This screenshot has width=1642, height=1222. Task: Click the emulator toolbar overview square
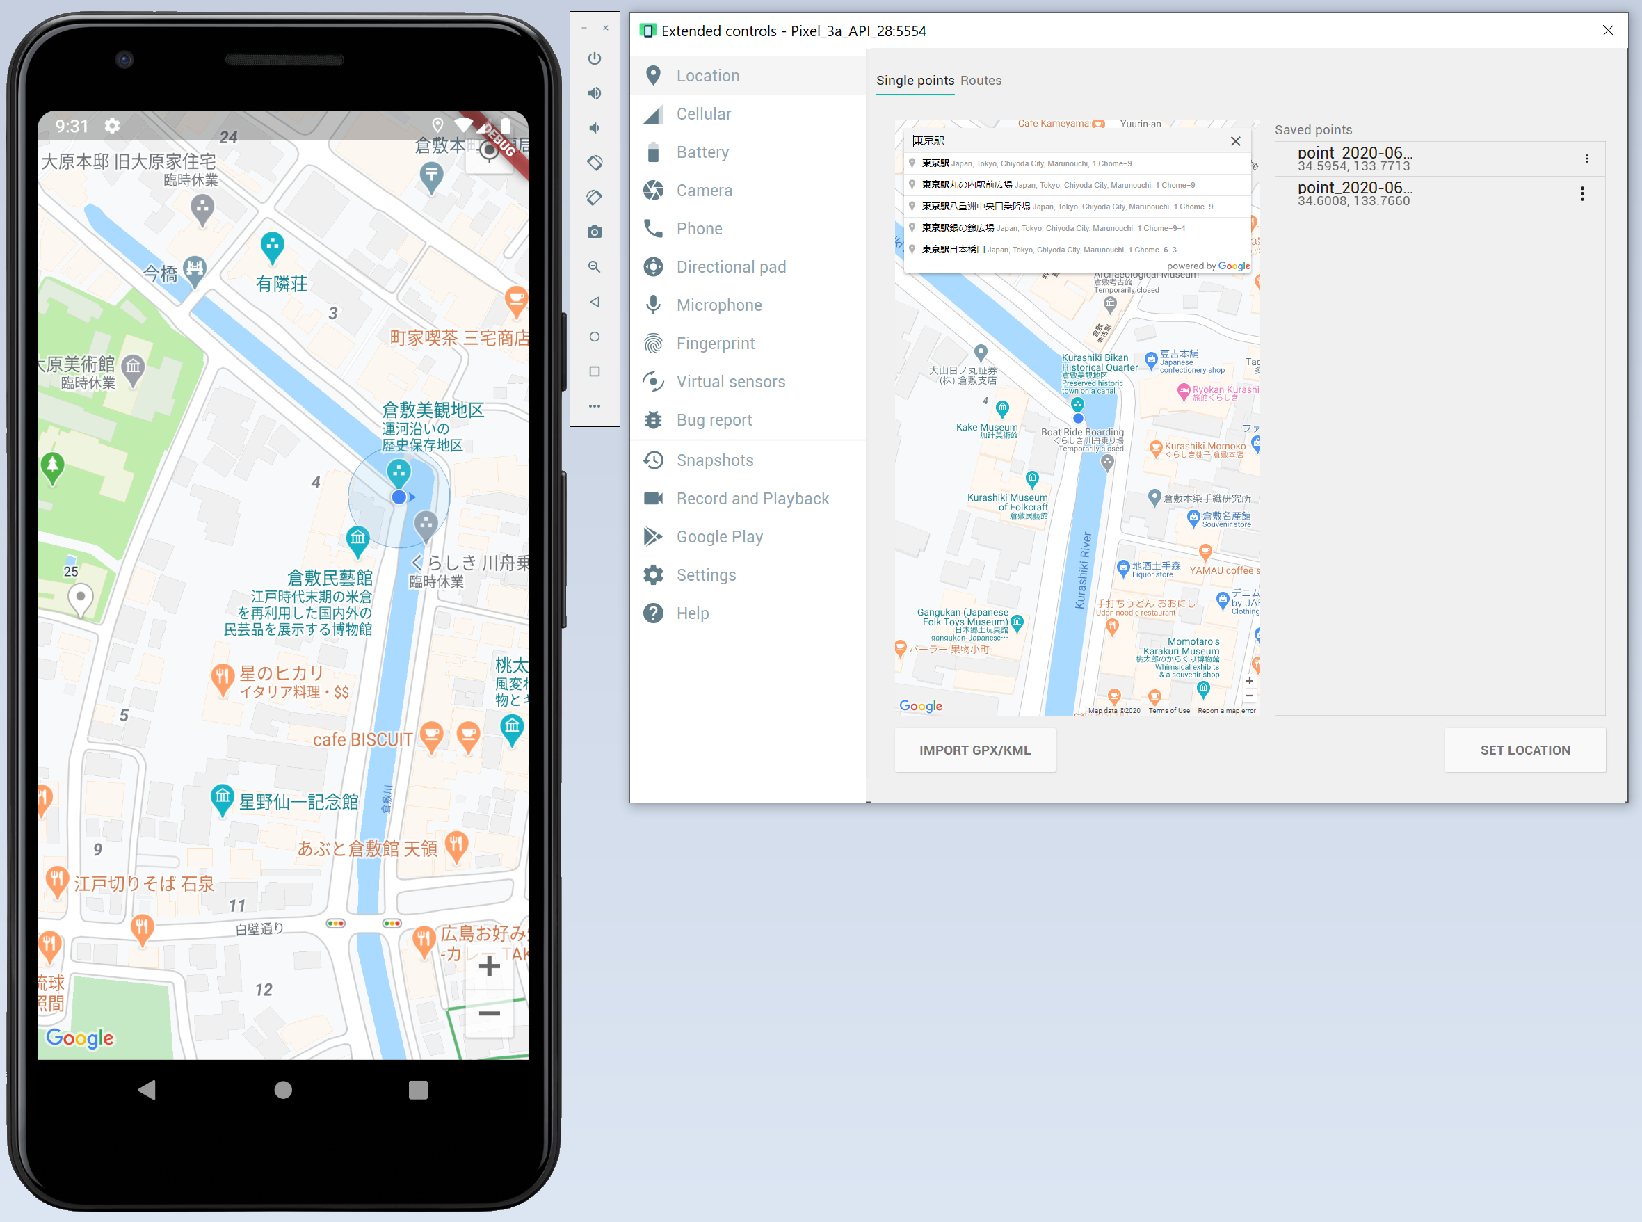coord(595,371)
